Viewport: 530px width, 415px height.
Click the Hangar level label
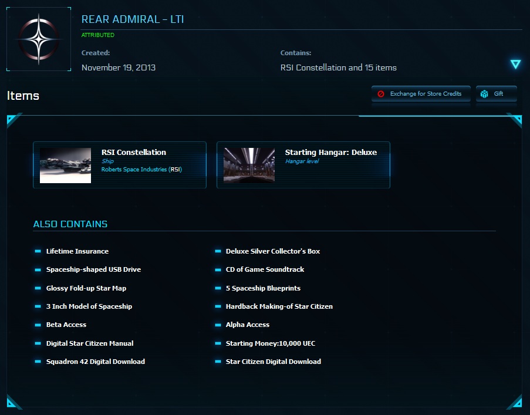tap(302, 161)
